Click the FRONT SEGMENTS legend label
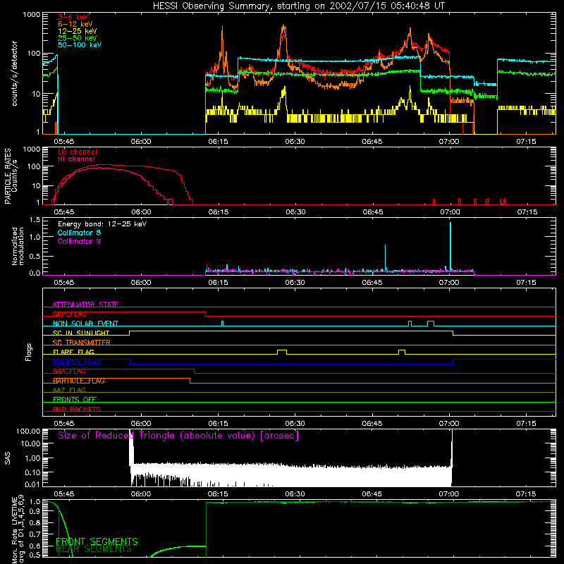Image resolution: width=564 pixels, height=564 pixels. click(x=97, y=541)
